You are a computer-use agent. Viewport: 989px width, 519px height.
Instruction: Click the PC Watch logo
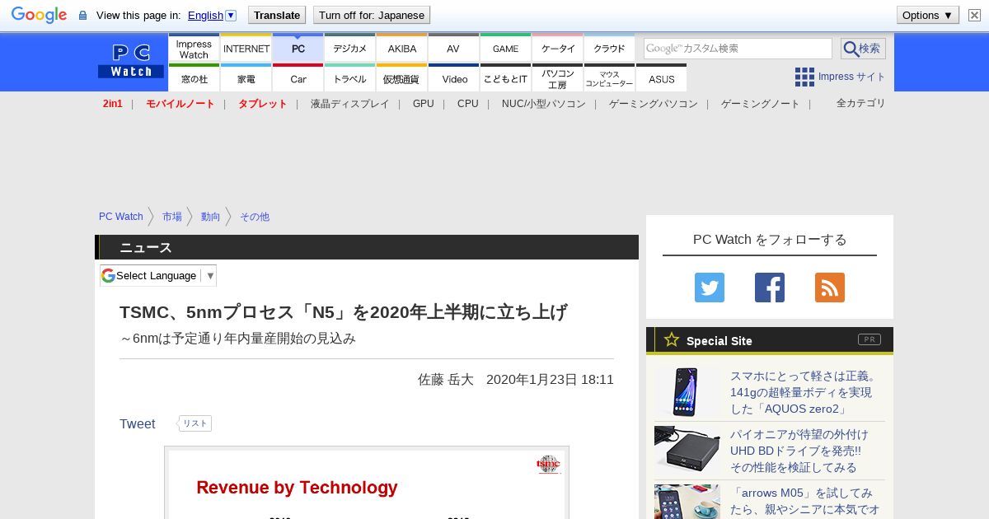click(131, 61)
